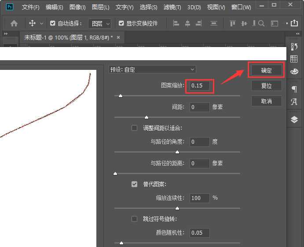Click the 图案缩放 slider handle

pos(120,95)
